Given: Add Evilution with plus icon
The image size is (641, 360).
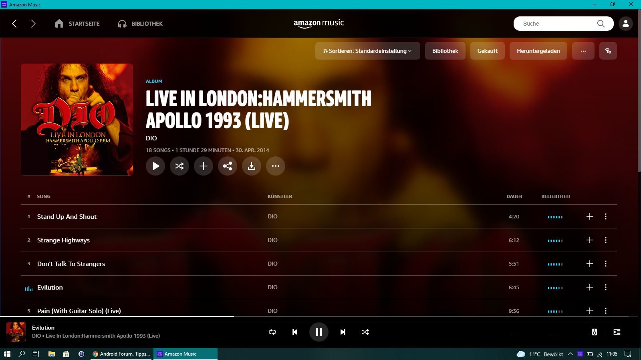Looking at the screenshot, I should 590,287.
